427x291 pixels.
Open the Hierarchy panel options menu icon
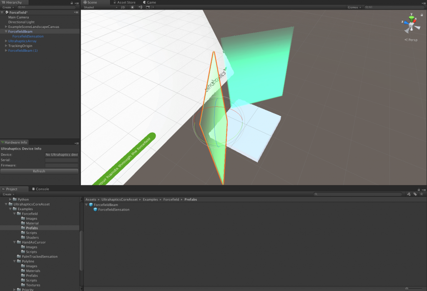click(77, 3)
